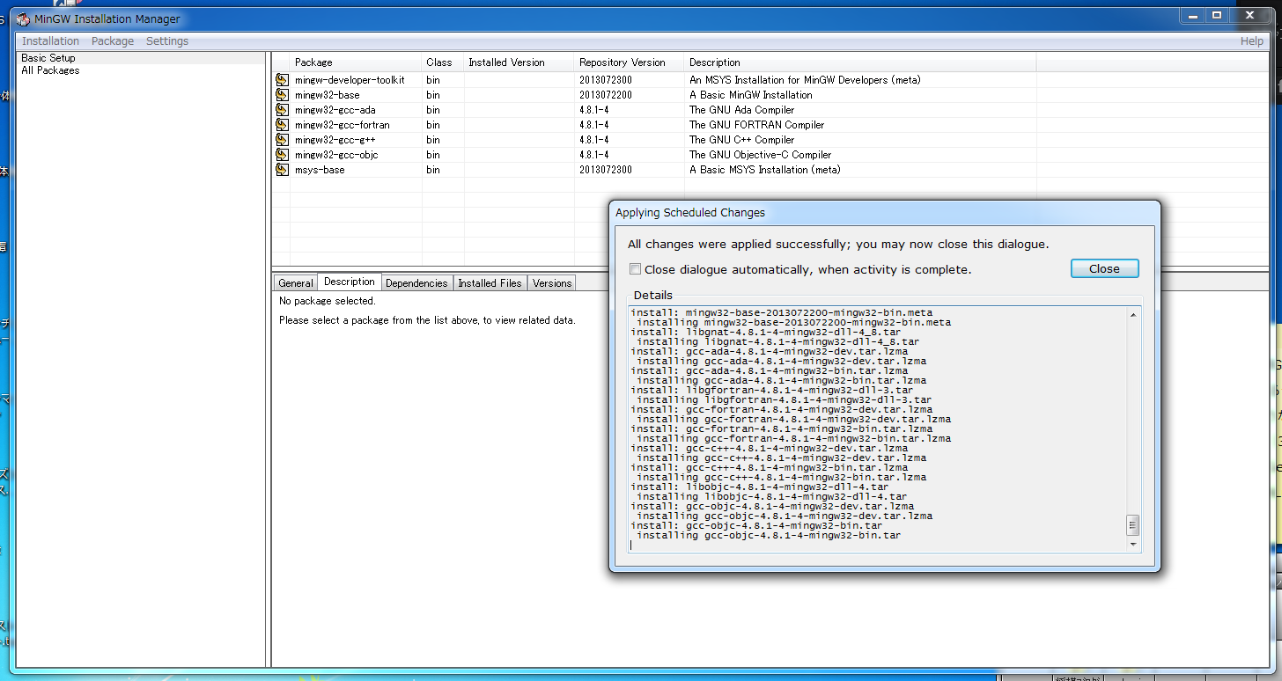1282x681 pixels.
Task: Select the mingw32-gcc-g++ package name
Action: [x=335, y=140]
